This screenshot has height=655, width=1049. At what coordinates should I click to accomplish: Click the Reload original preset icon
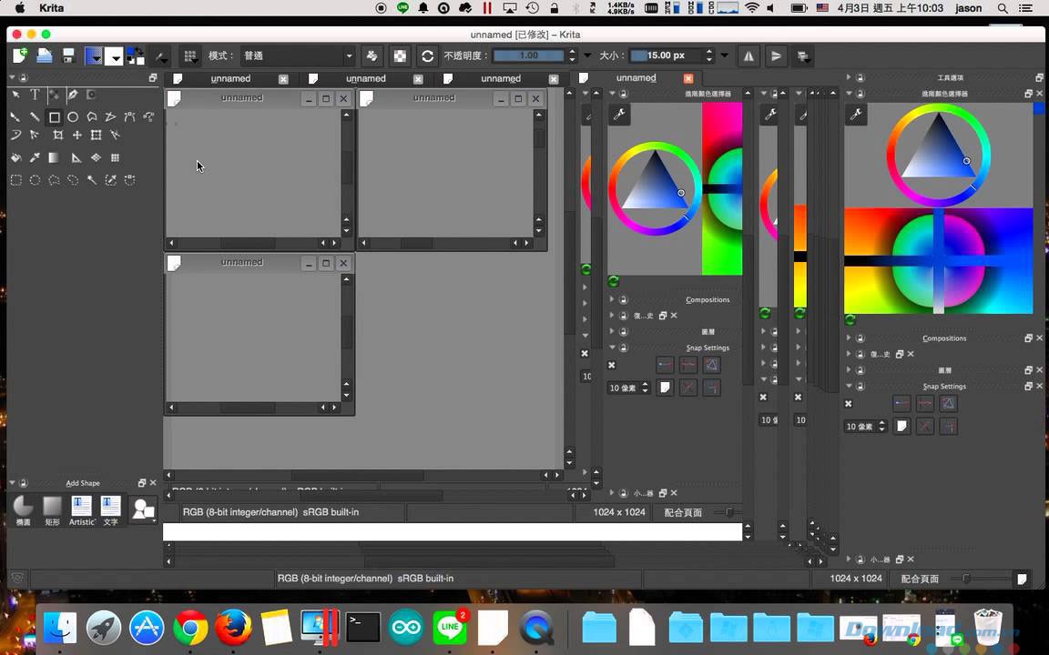(x=427, y=55)
